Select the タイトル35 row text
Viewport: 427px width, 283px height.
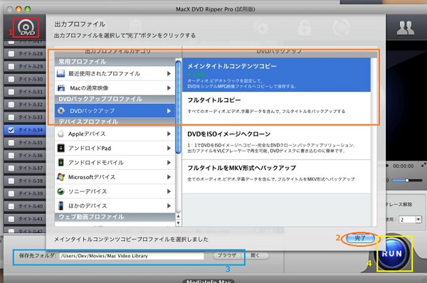click(x=31, y=143)
